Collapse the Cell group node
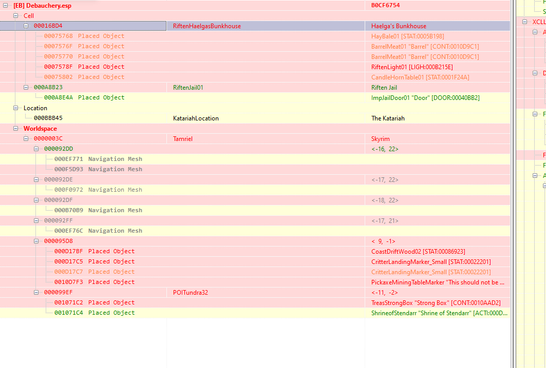Image resolution: width=546 pixels, height=368 pixels. (16, 16)
